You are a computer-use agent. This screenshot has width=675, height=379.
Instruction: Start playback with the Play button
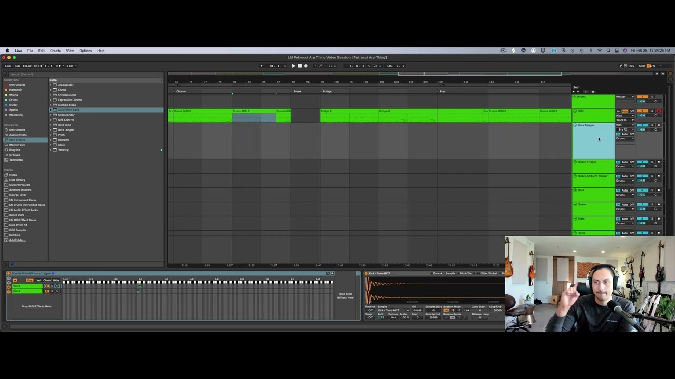293,66
